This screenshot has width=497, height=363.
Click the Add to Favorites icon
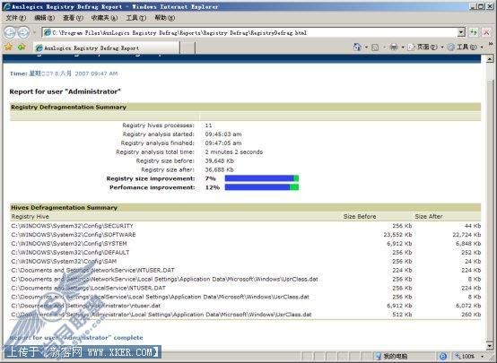tap(22, 48)
